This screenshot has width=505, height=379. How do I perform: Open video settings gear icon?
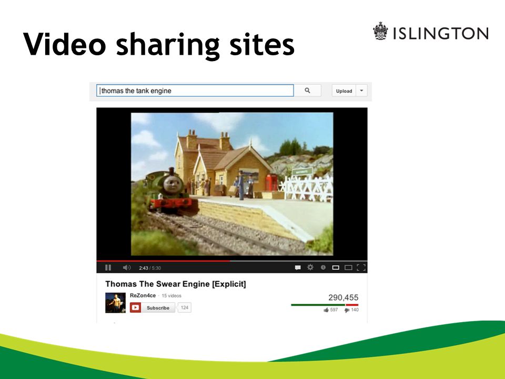coord(310,267)
